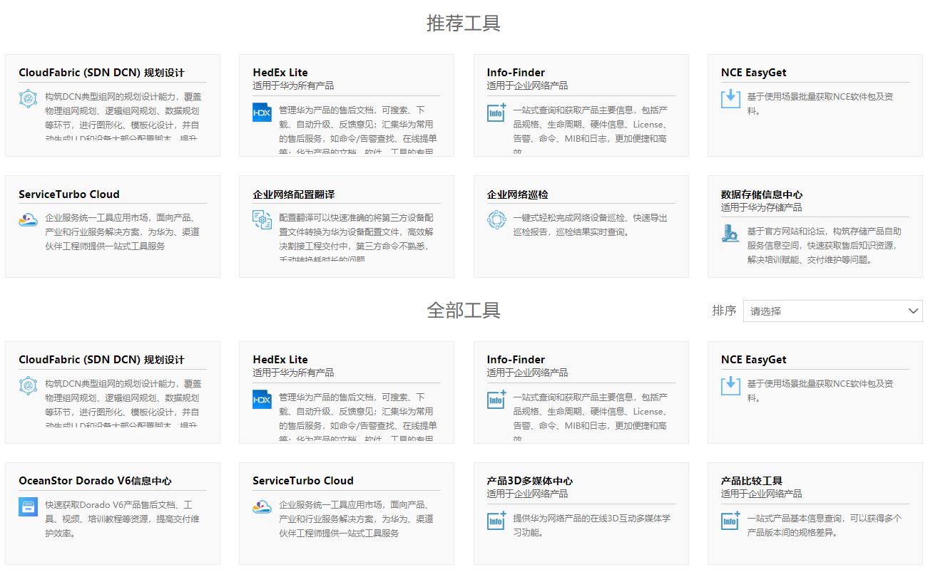Click NCE EasyGet description under 全部工具

point(820,390)
